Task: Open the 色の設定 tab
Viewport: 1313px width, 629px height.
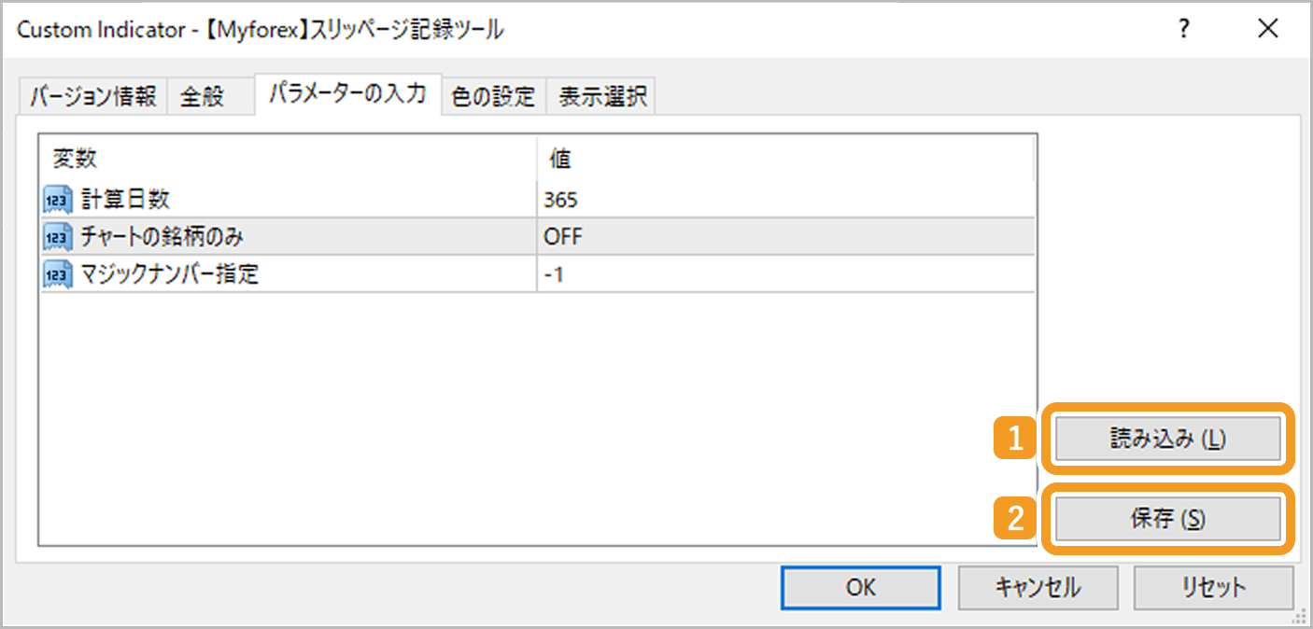Action: point(494,94)
